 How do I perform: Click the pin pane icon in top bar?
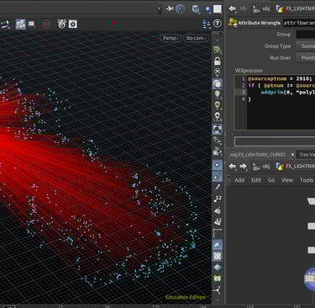coord(170,9)
